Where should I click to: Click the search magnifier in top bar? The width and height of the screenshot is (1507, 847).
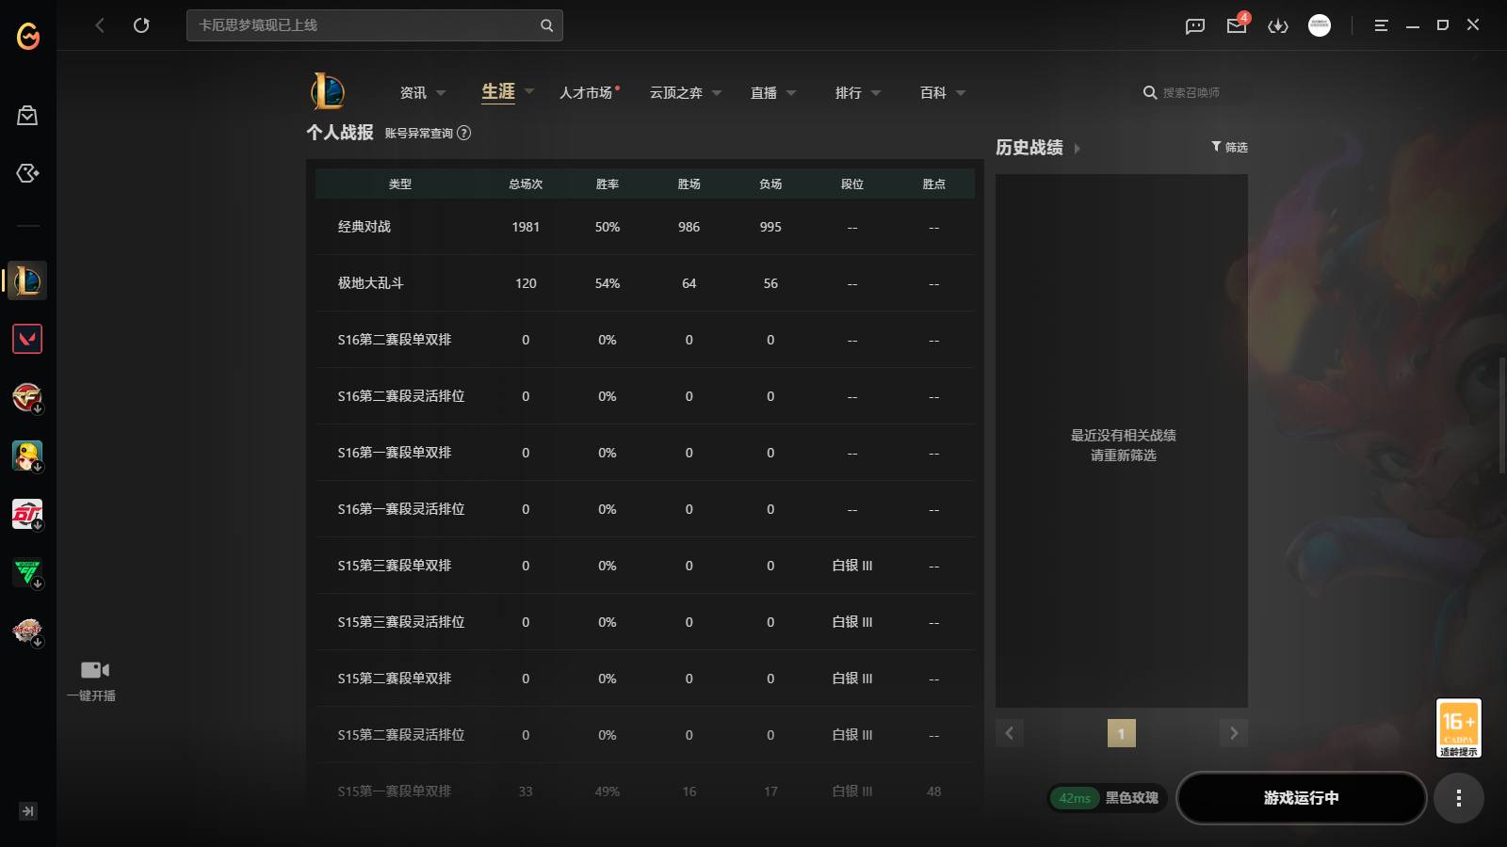(546, 25)
